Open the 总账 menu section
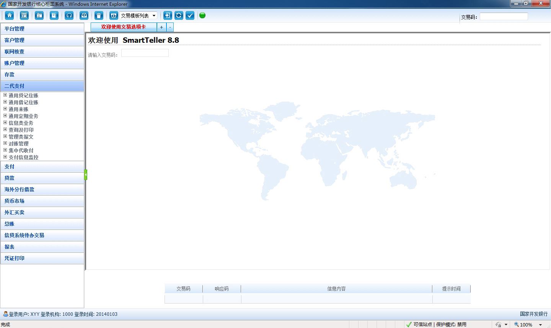 pyautogui.click(x=42, y=224)
